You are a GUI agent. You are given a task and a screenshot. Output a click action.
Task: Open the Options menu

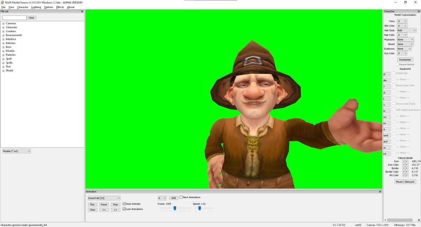(x=49, y=7)
